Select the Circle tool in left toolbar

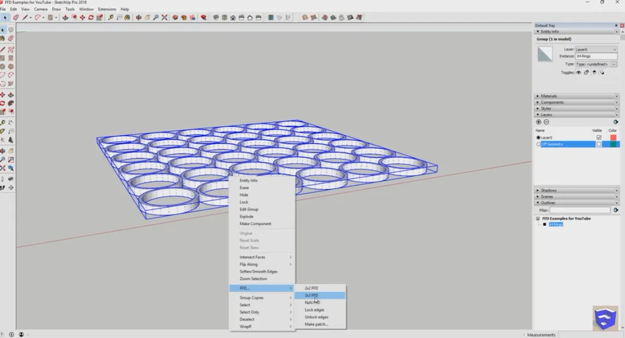(x=3, y=67)
